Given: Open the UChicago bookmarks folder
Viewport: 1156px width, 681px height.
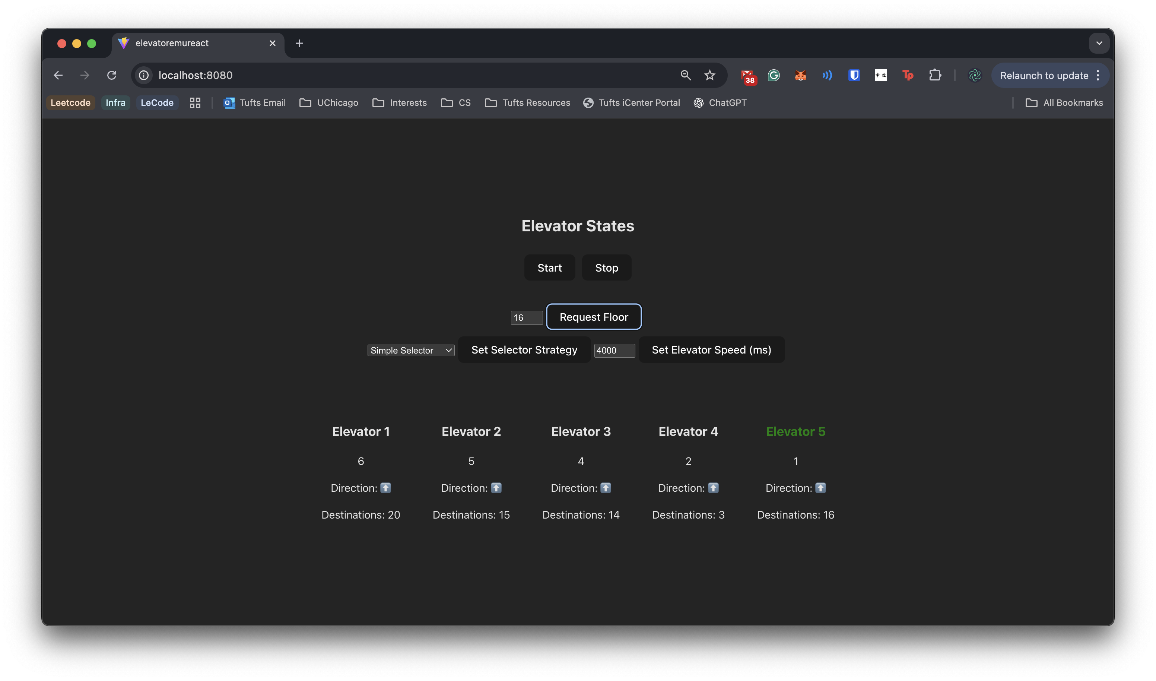Looking at the screenshot, I should pos(328,103).
